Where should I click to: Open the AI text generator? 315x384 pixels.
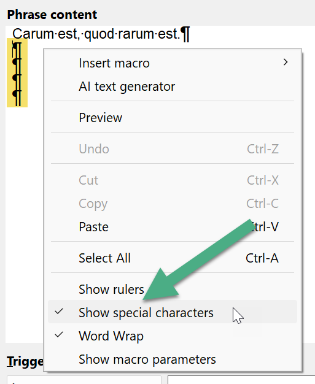[173, 86]
